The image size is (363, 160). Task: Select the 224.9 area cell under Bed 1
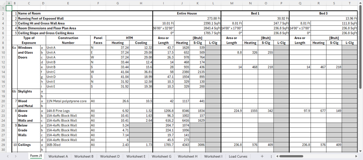click(232, 111)
